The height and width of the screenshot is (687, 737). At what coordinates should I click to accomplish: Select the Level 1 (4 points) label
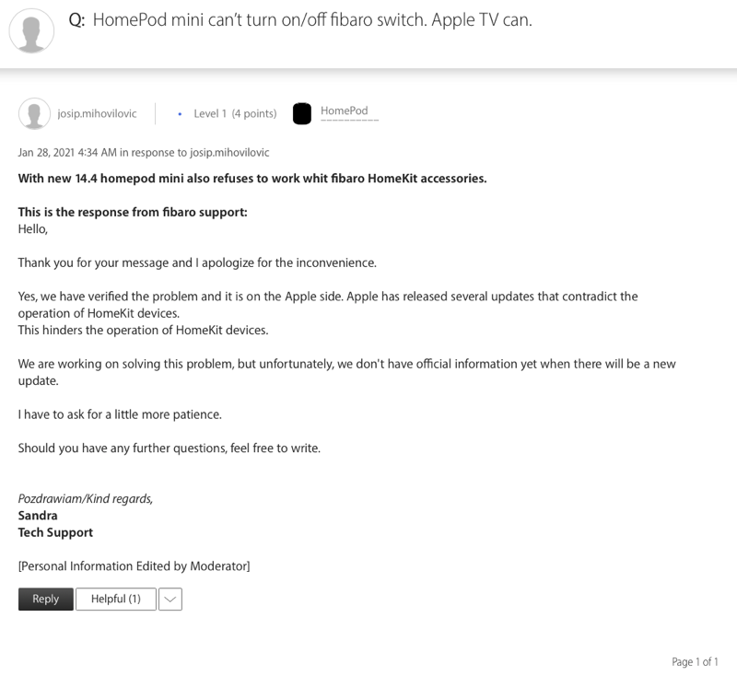[235, 113]
